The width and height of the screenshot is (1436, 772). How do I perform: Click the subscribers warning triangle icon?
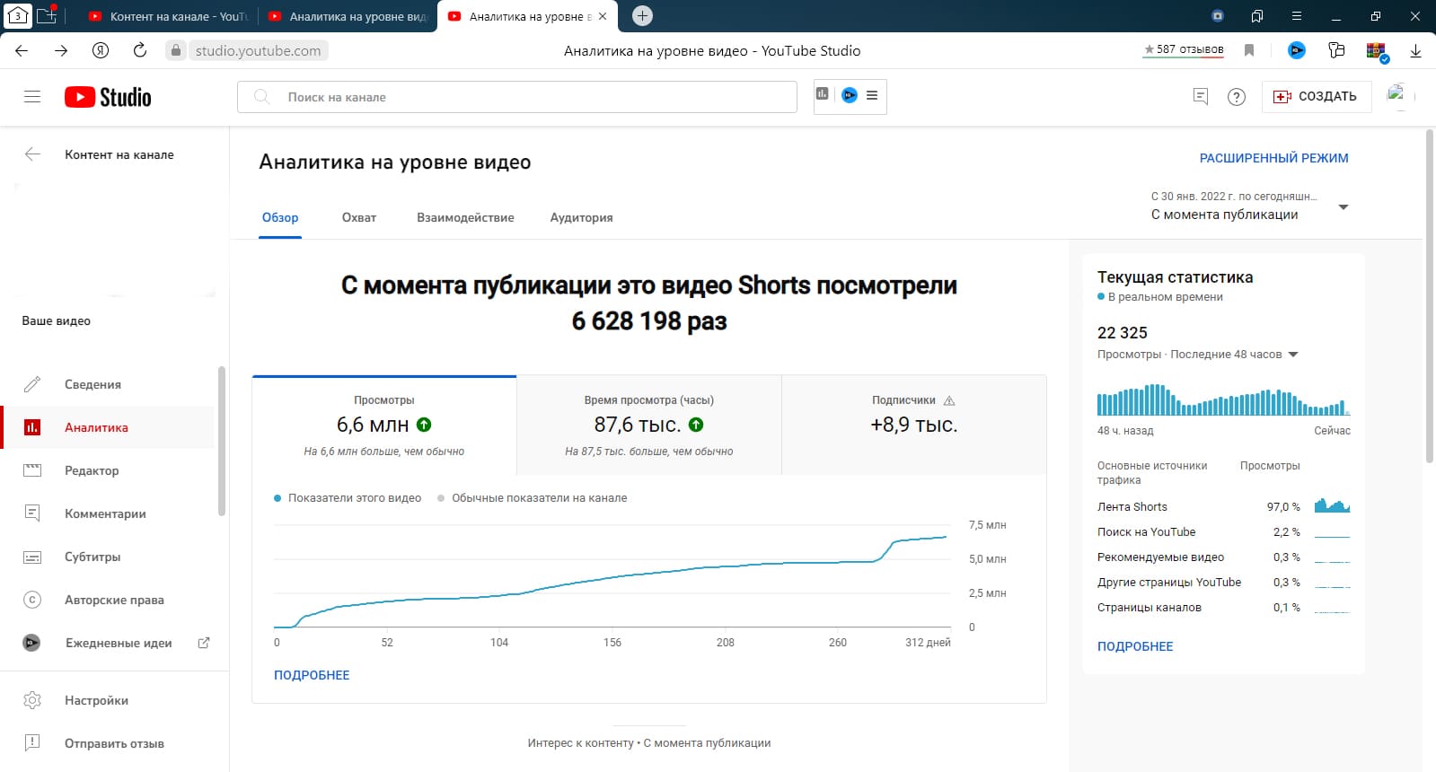click(949, 401)
